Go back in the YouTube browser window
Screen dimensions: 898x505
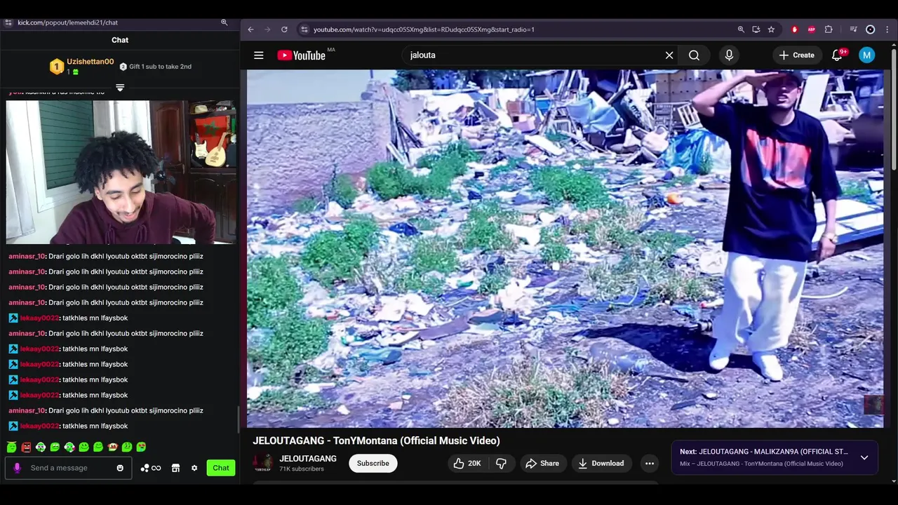coord(251,29)
